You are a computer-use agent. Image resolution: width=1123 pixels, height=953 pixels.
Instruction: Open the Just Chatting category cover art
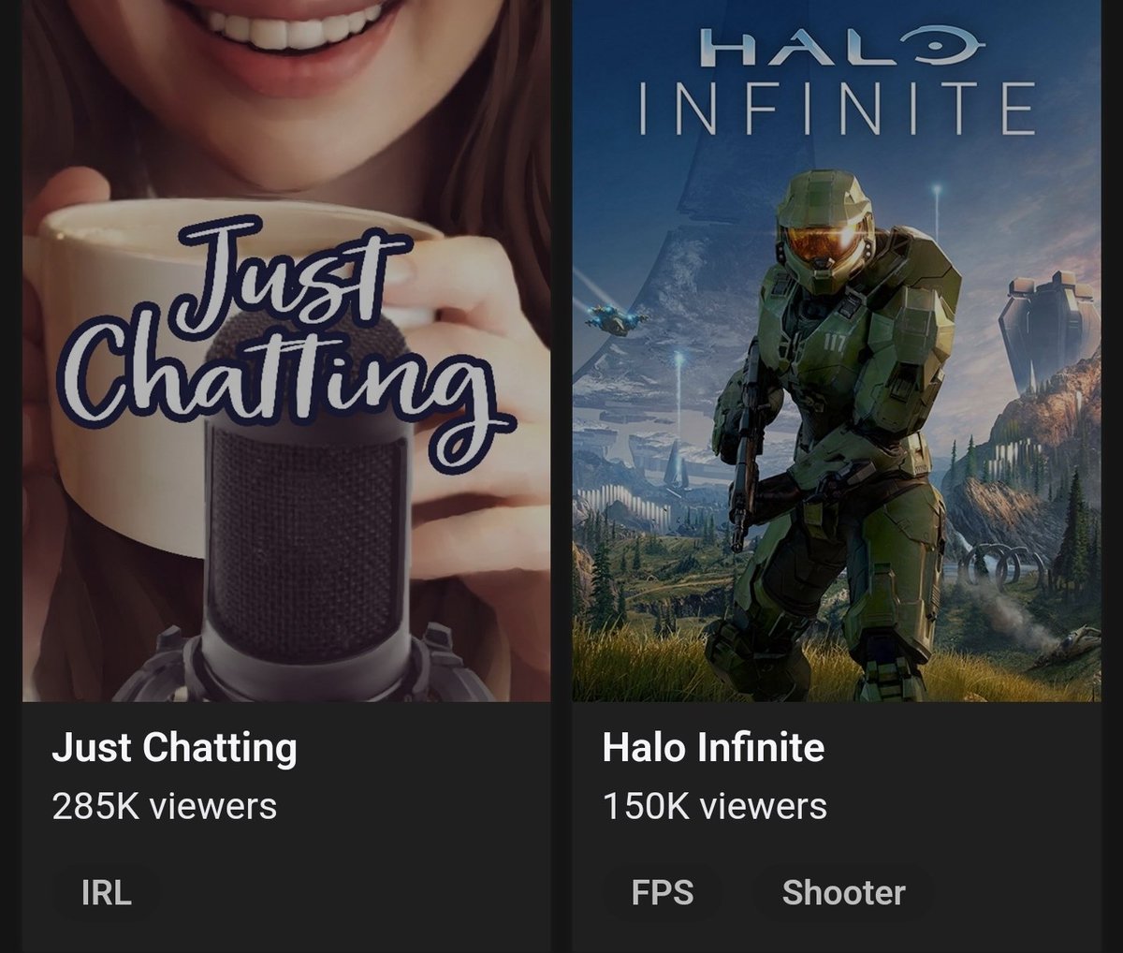coord(286,350)
